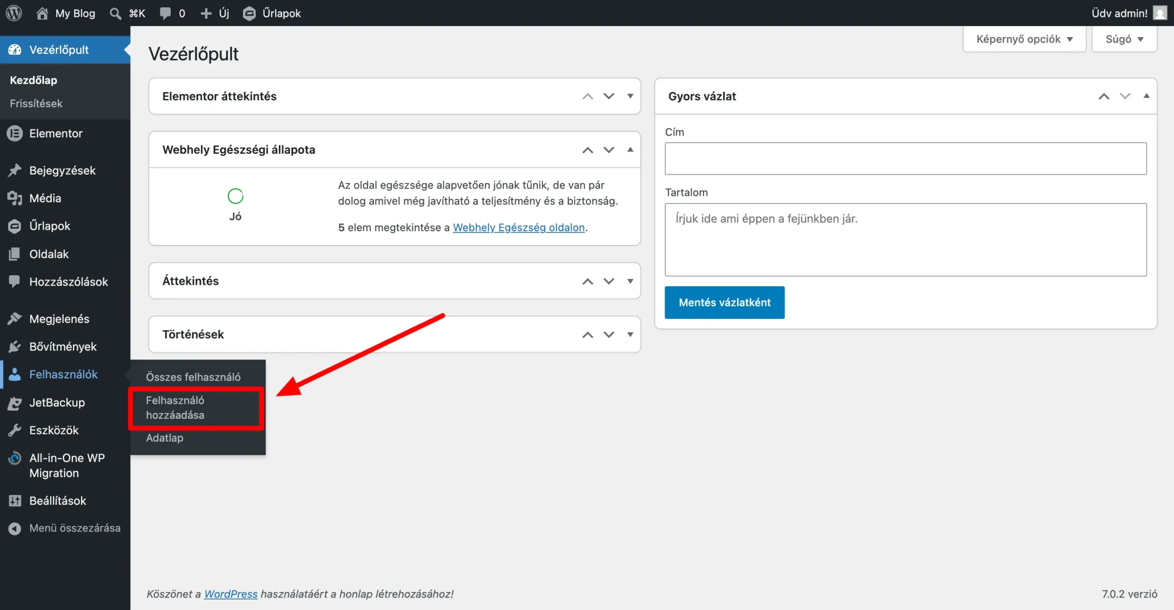
Task: Follow the Webhely Egészség oldalon link
Action: tap(519, 227)
